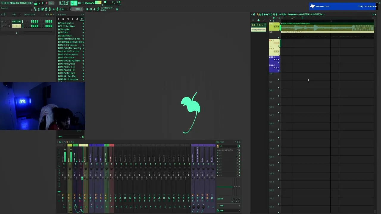Viewport: 381px width, 214px height.
Task: Select the Paint brush tool in Playlist
Action: (x=260, y=14)
